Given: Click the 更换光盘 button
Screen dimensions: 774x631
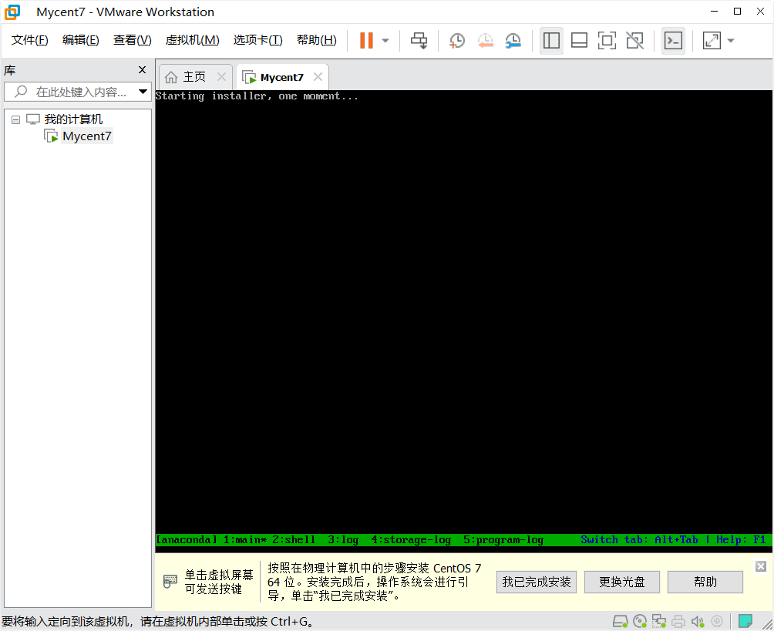Looking at the screenshot, I should coord(622,582).
